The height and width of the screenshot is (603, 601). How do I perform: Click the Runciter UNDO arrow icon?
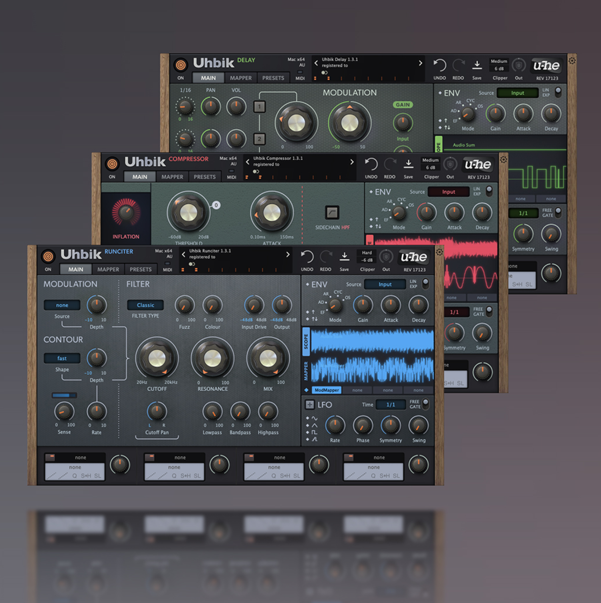(x=307, y=257)
